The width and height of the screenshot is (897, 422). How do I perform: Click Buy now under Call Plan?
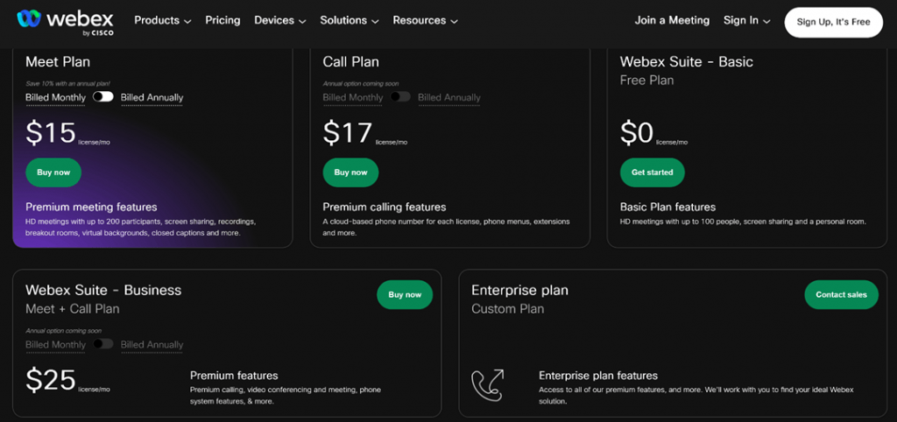350,172
